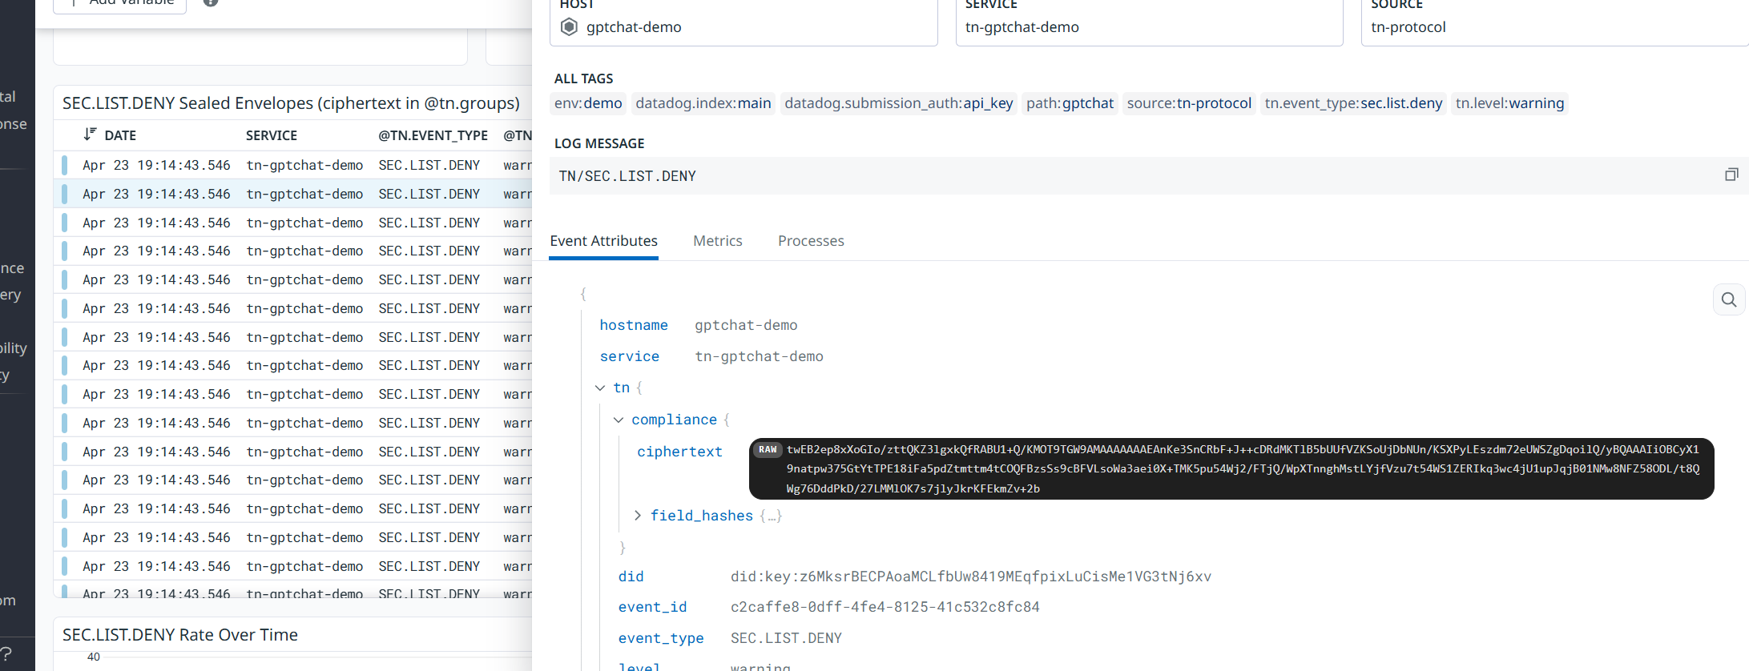Screen dimensions: 1749x671
Task: Click the DATE column header
Action: click(x=120, y=135)
